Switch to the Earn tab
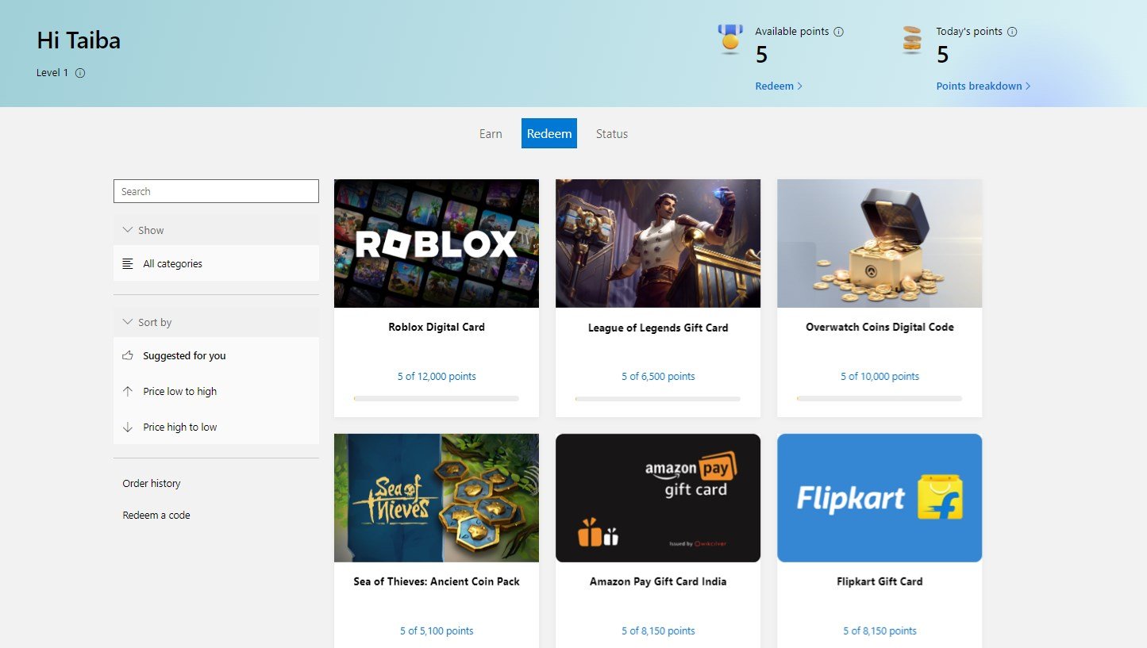This screenshot has width=1147, height=648. (x=491, y=133)
